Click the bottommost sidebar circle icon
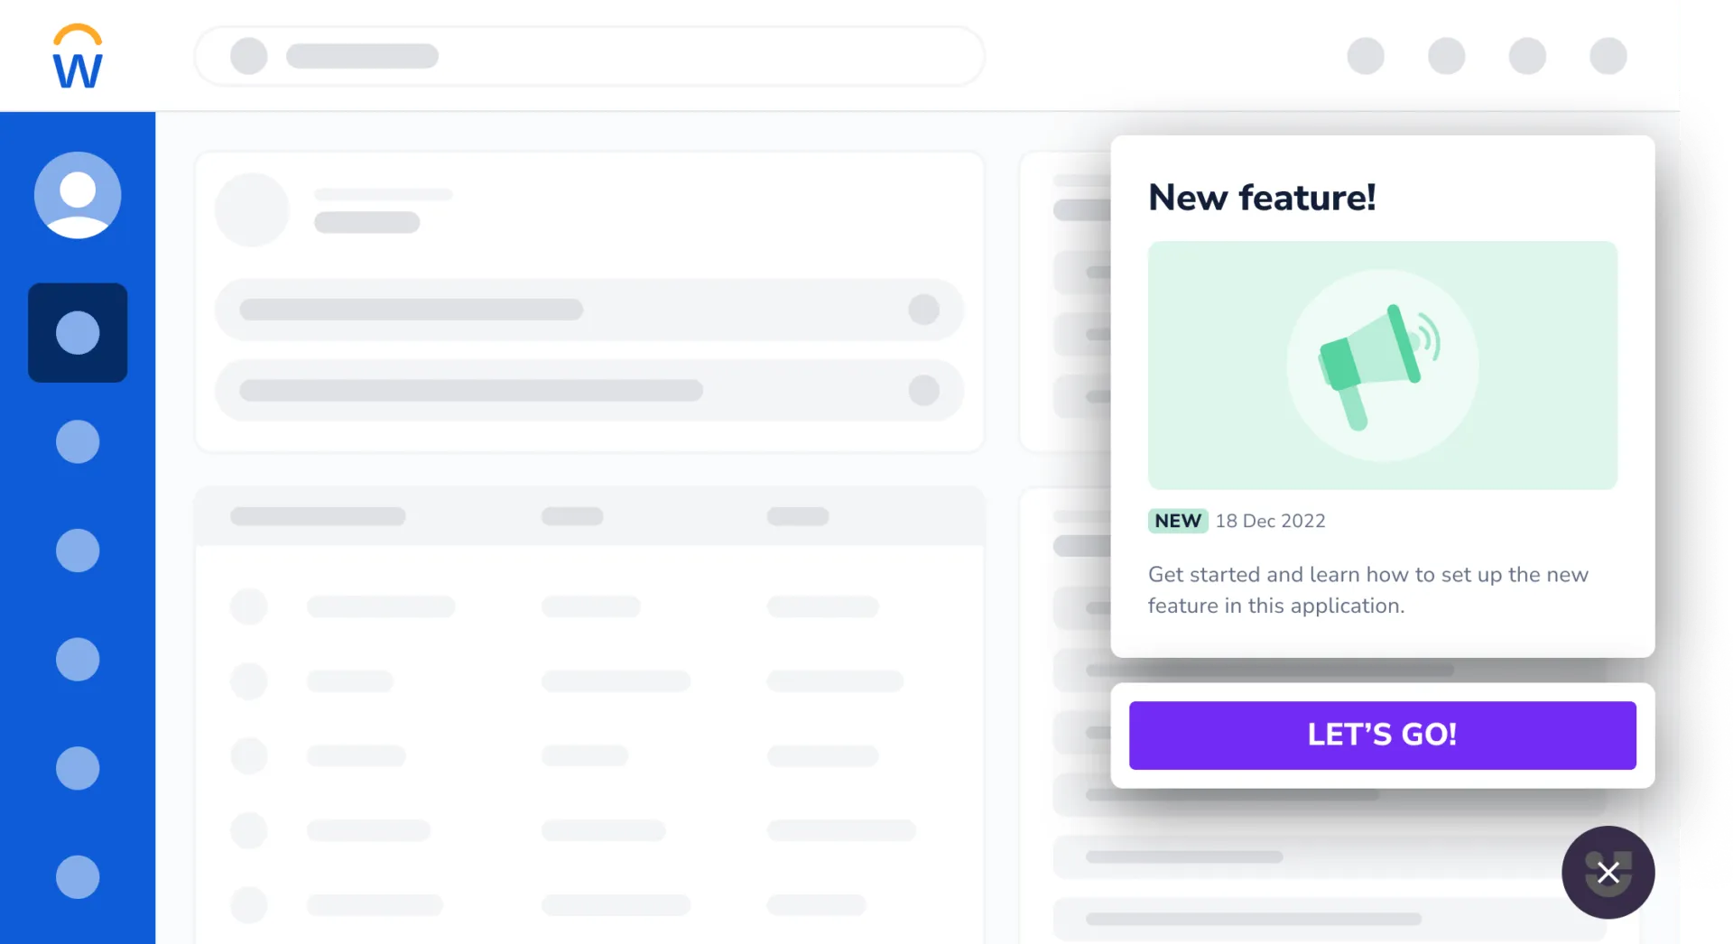 click(78, 876)
